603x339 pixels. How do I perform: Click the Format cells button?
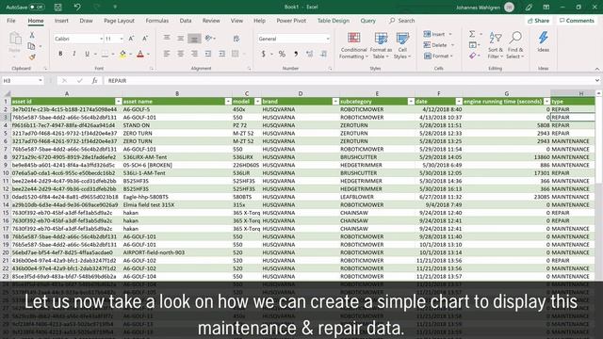[438, 56]
